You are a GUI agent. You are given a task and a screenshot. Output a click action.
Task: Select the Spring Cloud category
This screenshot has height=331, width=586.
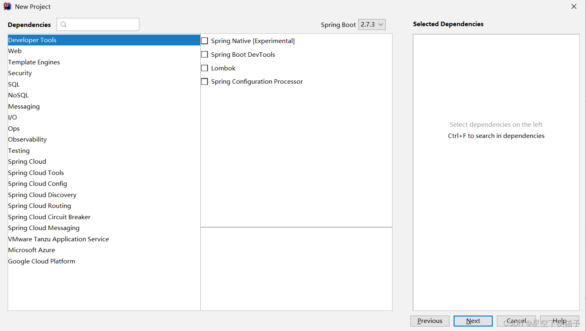point(104,162)
